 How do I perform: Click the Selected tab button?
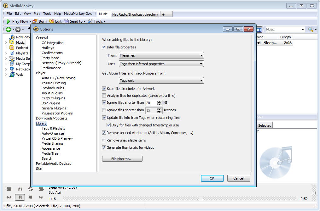click(x=265, y=125)
